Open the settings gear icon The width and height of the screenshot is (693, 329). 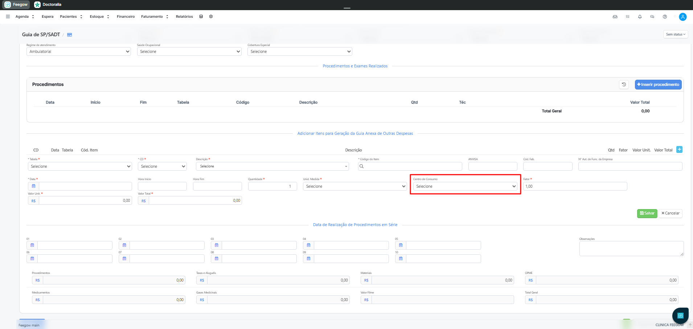(x=211, y=17)
